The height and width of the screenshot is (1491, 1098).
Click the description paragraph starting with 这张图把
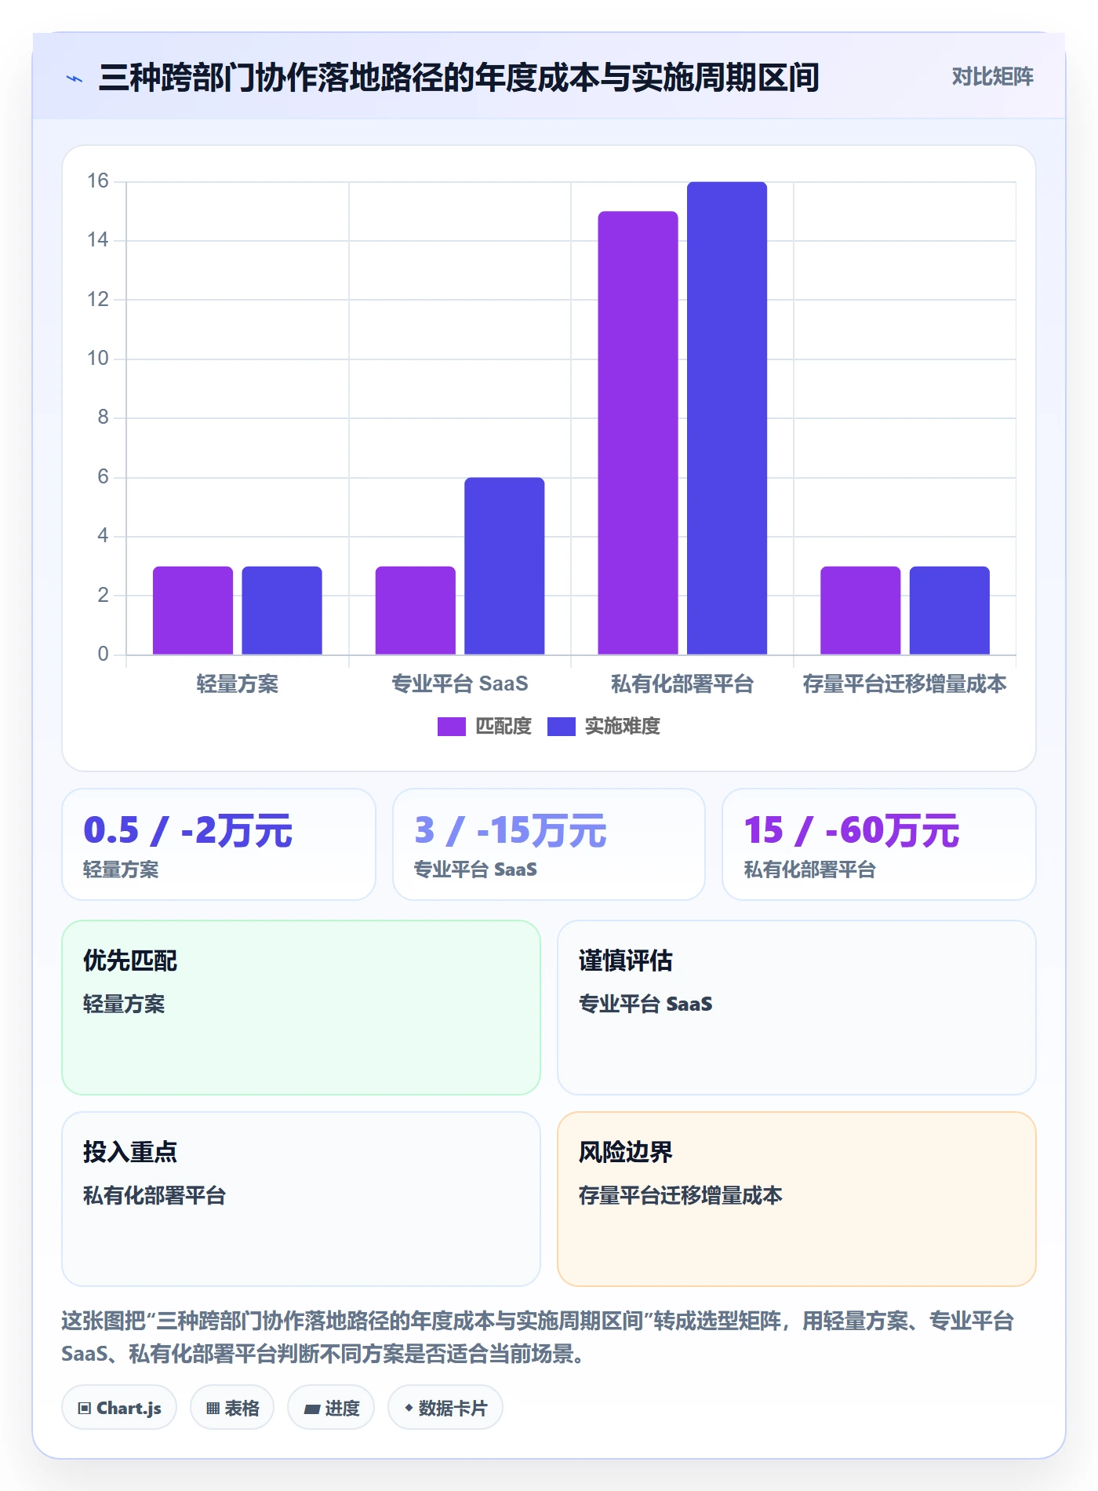[538, 1337]
